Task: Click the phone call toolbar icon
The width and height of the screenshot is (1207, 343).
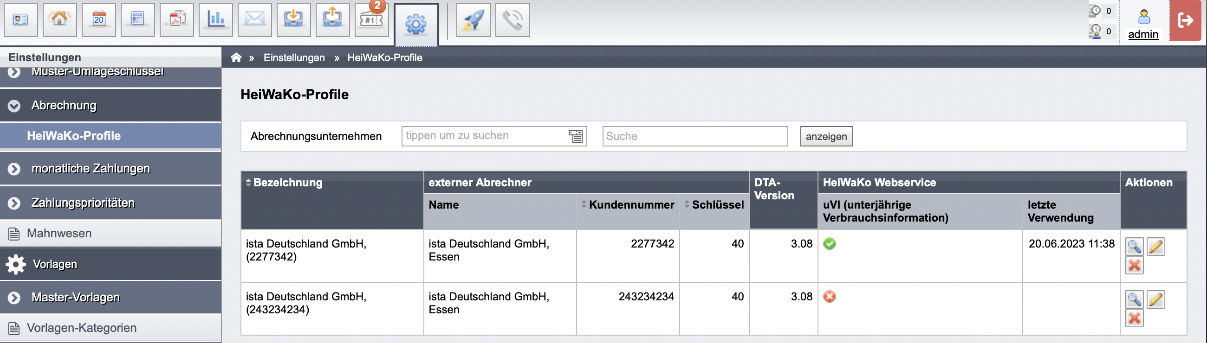Action: (x=512, y=19)
